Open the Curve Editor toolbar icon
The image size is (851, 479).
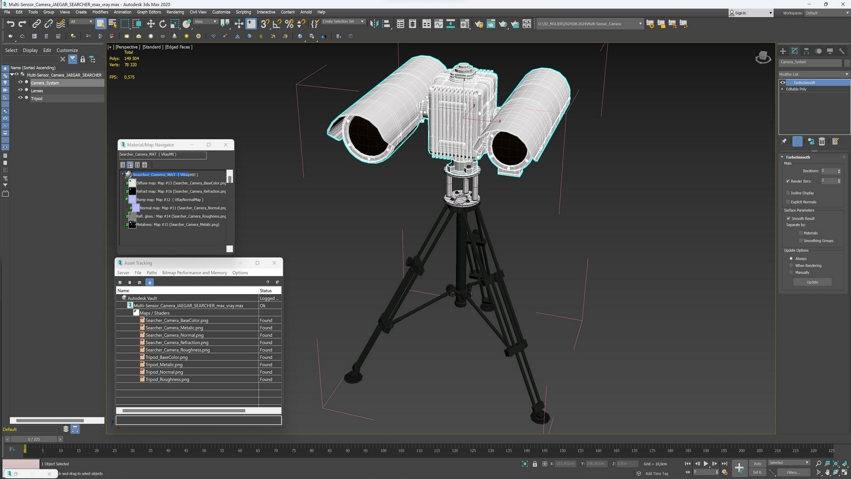click(438, 24)
